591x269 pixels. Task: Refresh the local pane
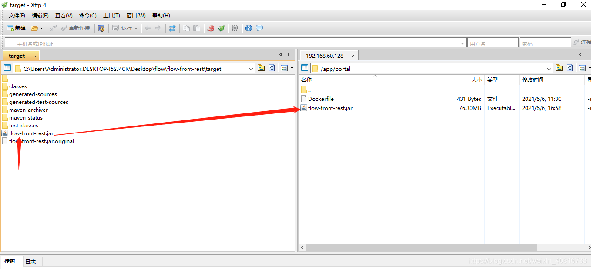click(x=272, y=68)
